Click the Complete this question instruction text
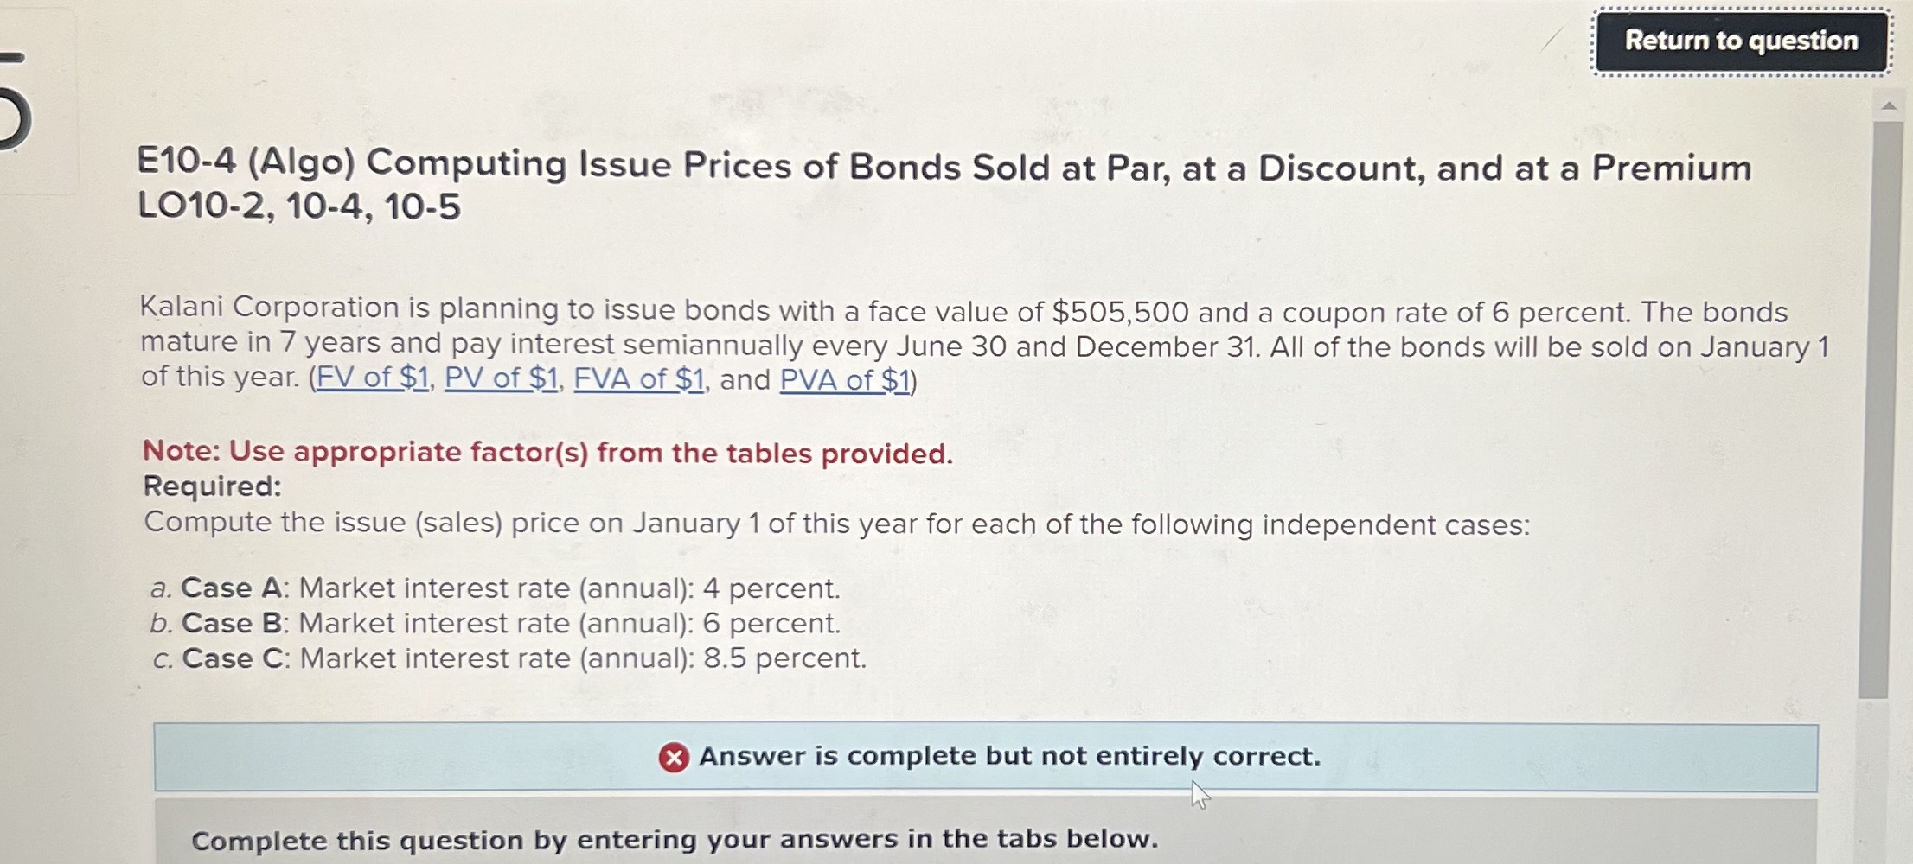This screenshot has width=1913, height=864. pyautogui.click(x=675, y=839)
